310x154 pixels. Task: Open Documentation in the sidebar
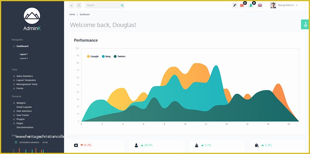[25, 127]
